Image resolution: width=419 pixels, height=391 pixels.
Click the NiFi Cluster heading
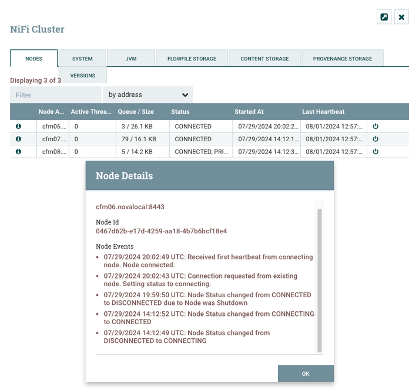[x=37, y=29]
